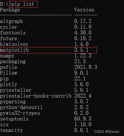
Task: Select the 'Pillow' package name
Action: click(x=9, y=73)
